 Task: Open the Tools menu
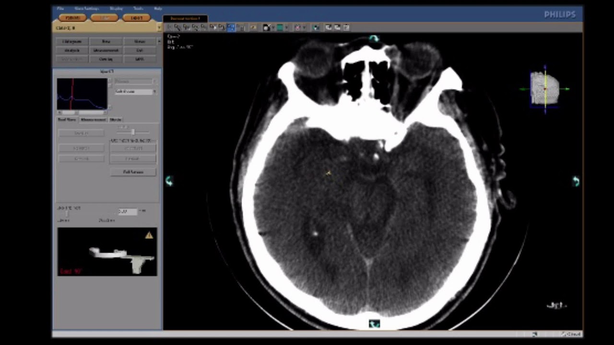click(x=138, y=9)
